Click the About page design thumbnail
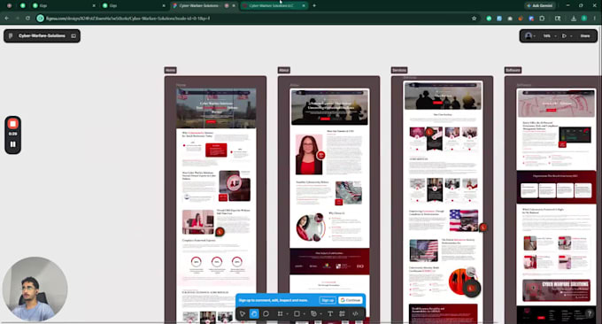The image size is (602, 324). (x=329, y=205)
